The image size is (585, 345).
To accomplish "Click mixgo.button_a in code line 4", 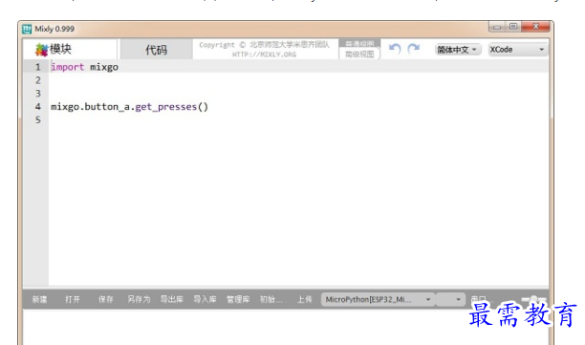I will coord(90,107).
